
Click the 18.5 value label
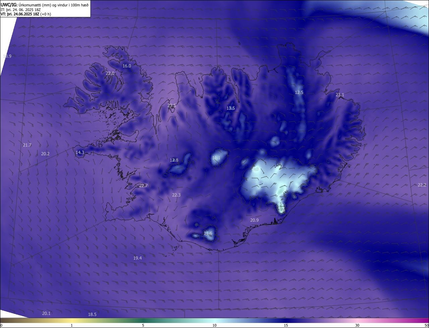[92, 315]
